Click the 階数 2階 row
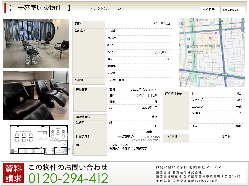Viewport: 249px width, 186px height. [133, 101]
